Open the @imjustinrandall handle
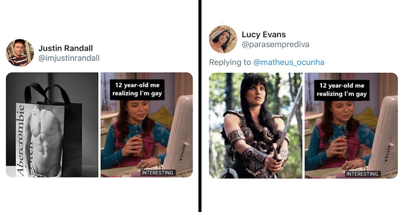The height and width of the screenshot is (212, 405). click(x=69, y=58)
